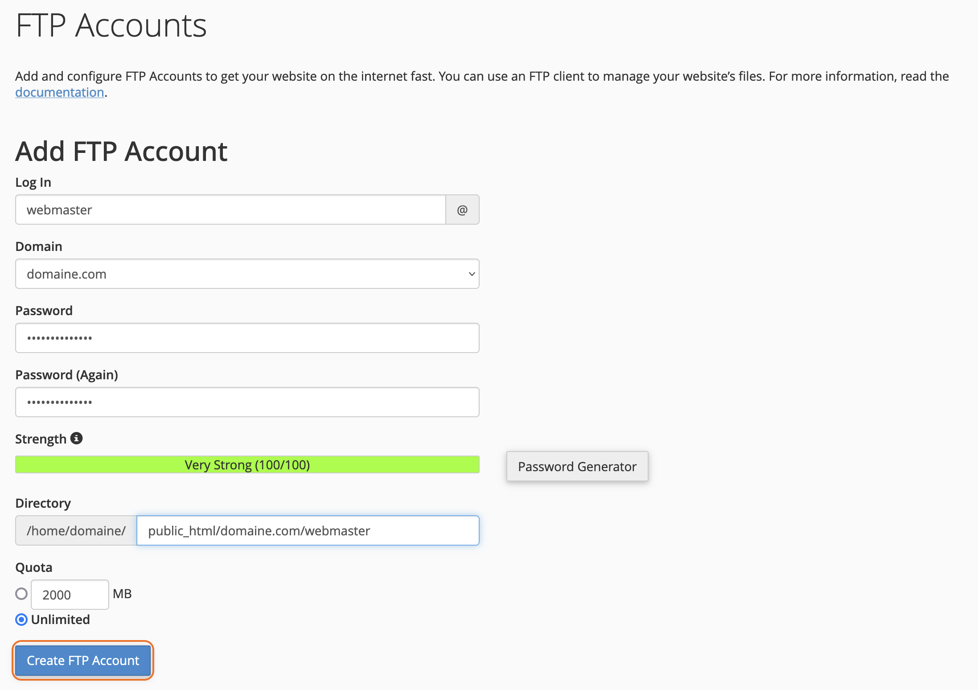
Task: Open the Domain dropdown showing domaine.com
Action: pos(247,274)
